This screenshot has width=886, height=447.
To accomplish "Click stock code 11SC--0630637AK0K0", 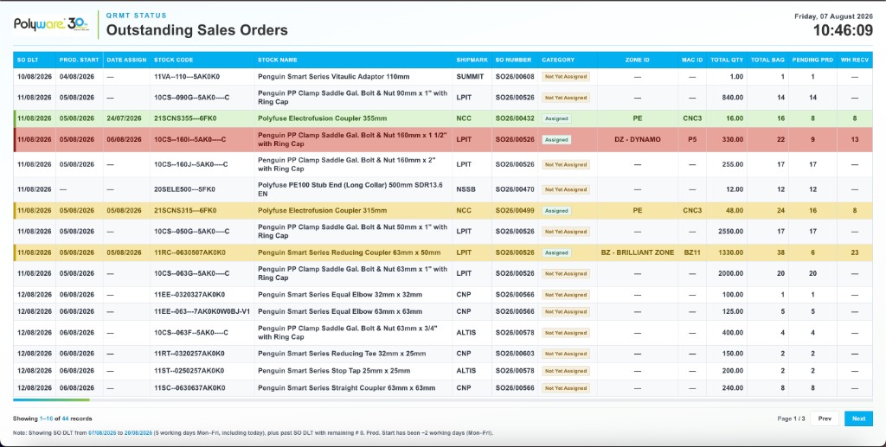I will point(189,388).
